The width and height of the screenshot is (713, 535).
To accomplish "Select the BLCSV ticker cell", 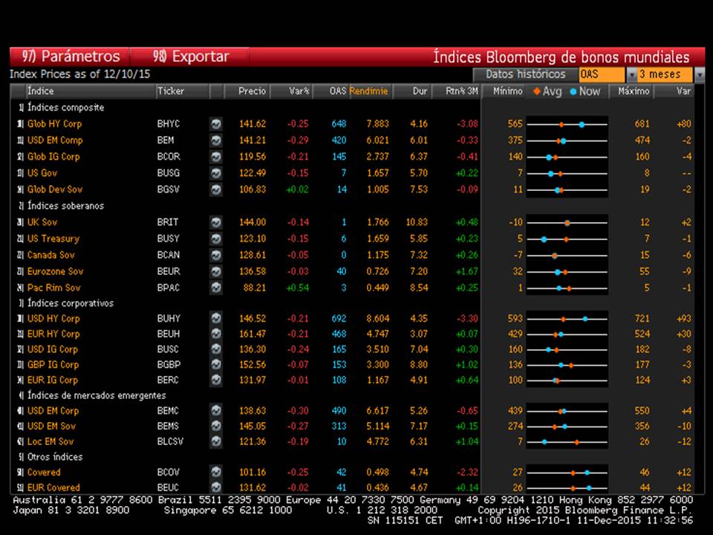I will (x=170, y=441).
